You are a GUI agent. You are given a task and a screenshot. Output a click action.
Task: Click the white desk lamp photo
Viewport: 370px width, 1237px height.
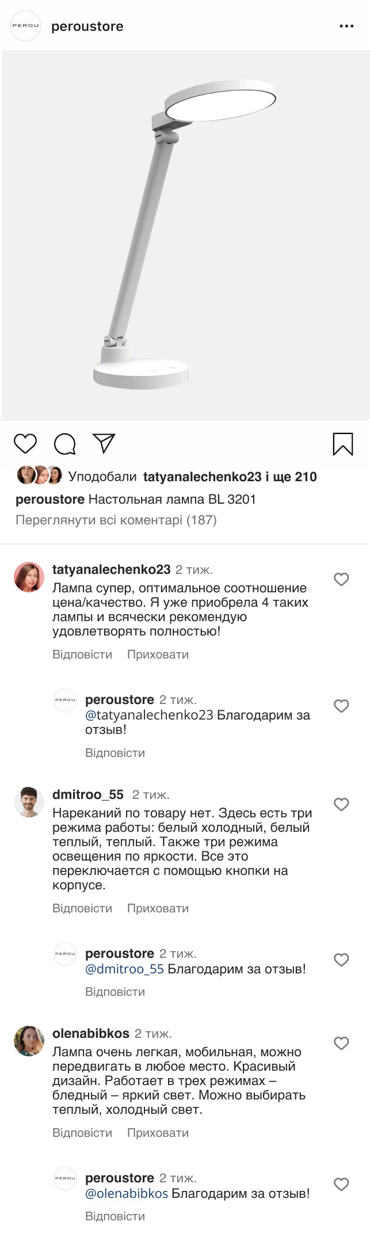185,235
